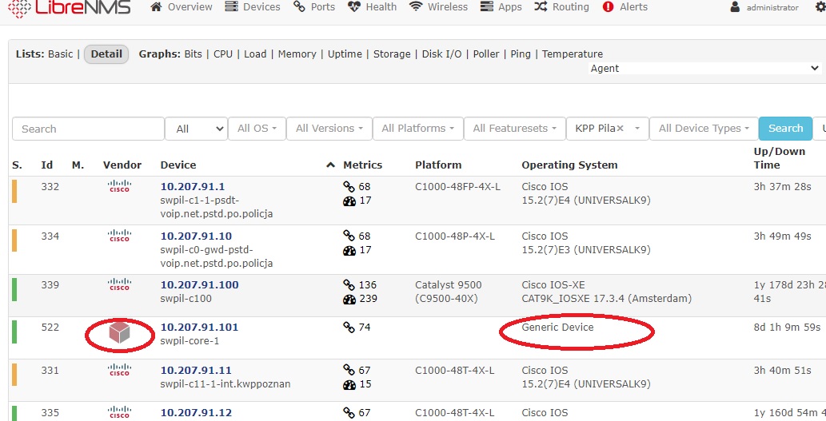Remove the KPP Pila location filter
The width and height of the screenshot is (826, 421).
tap(620, 129)
